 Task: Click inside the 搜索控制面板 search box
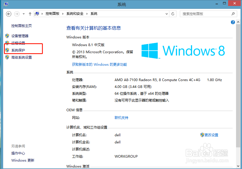point(204,13)
